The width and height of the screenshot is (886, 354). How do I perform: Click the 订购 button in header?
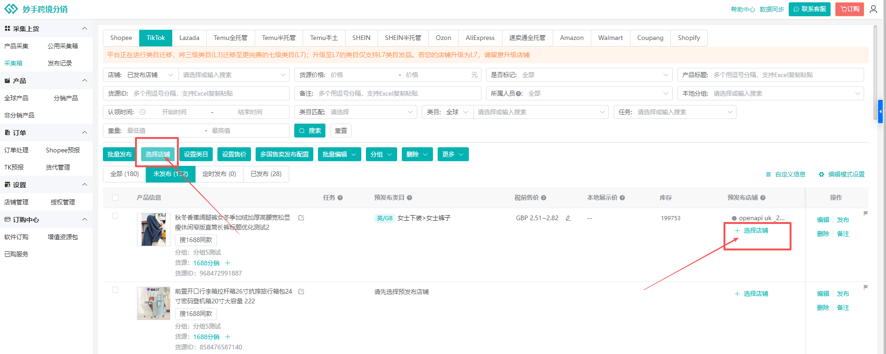click(850, 9)
